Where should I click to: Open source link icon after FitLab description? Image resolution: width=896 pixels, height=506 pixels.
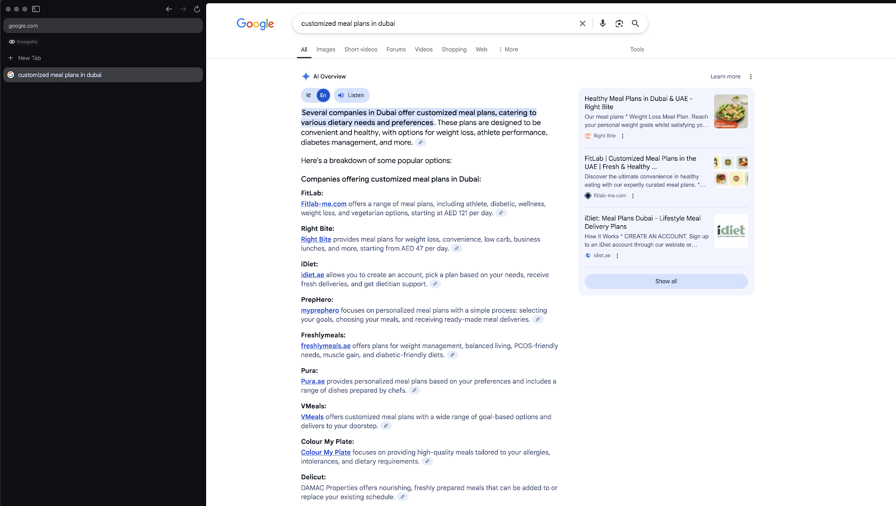pyautogui.click(x=501, y=213)
